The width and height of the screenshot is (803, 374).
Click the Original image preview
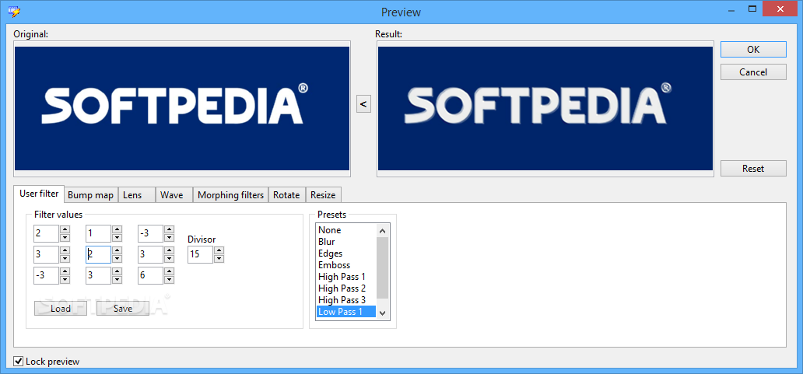point(182,108)
